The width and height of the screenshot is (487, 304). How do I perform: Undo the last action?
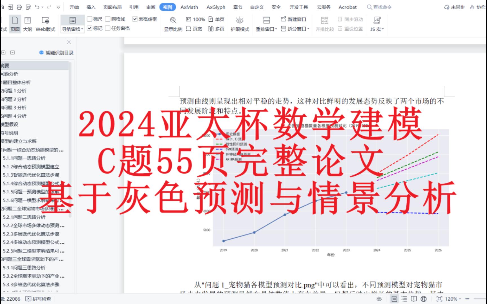pyautogui.click(x=37, y=7)
